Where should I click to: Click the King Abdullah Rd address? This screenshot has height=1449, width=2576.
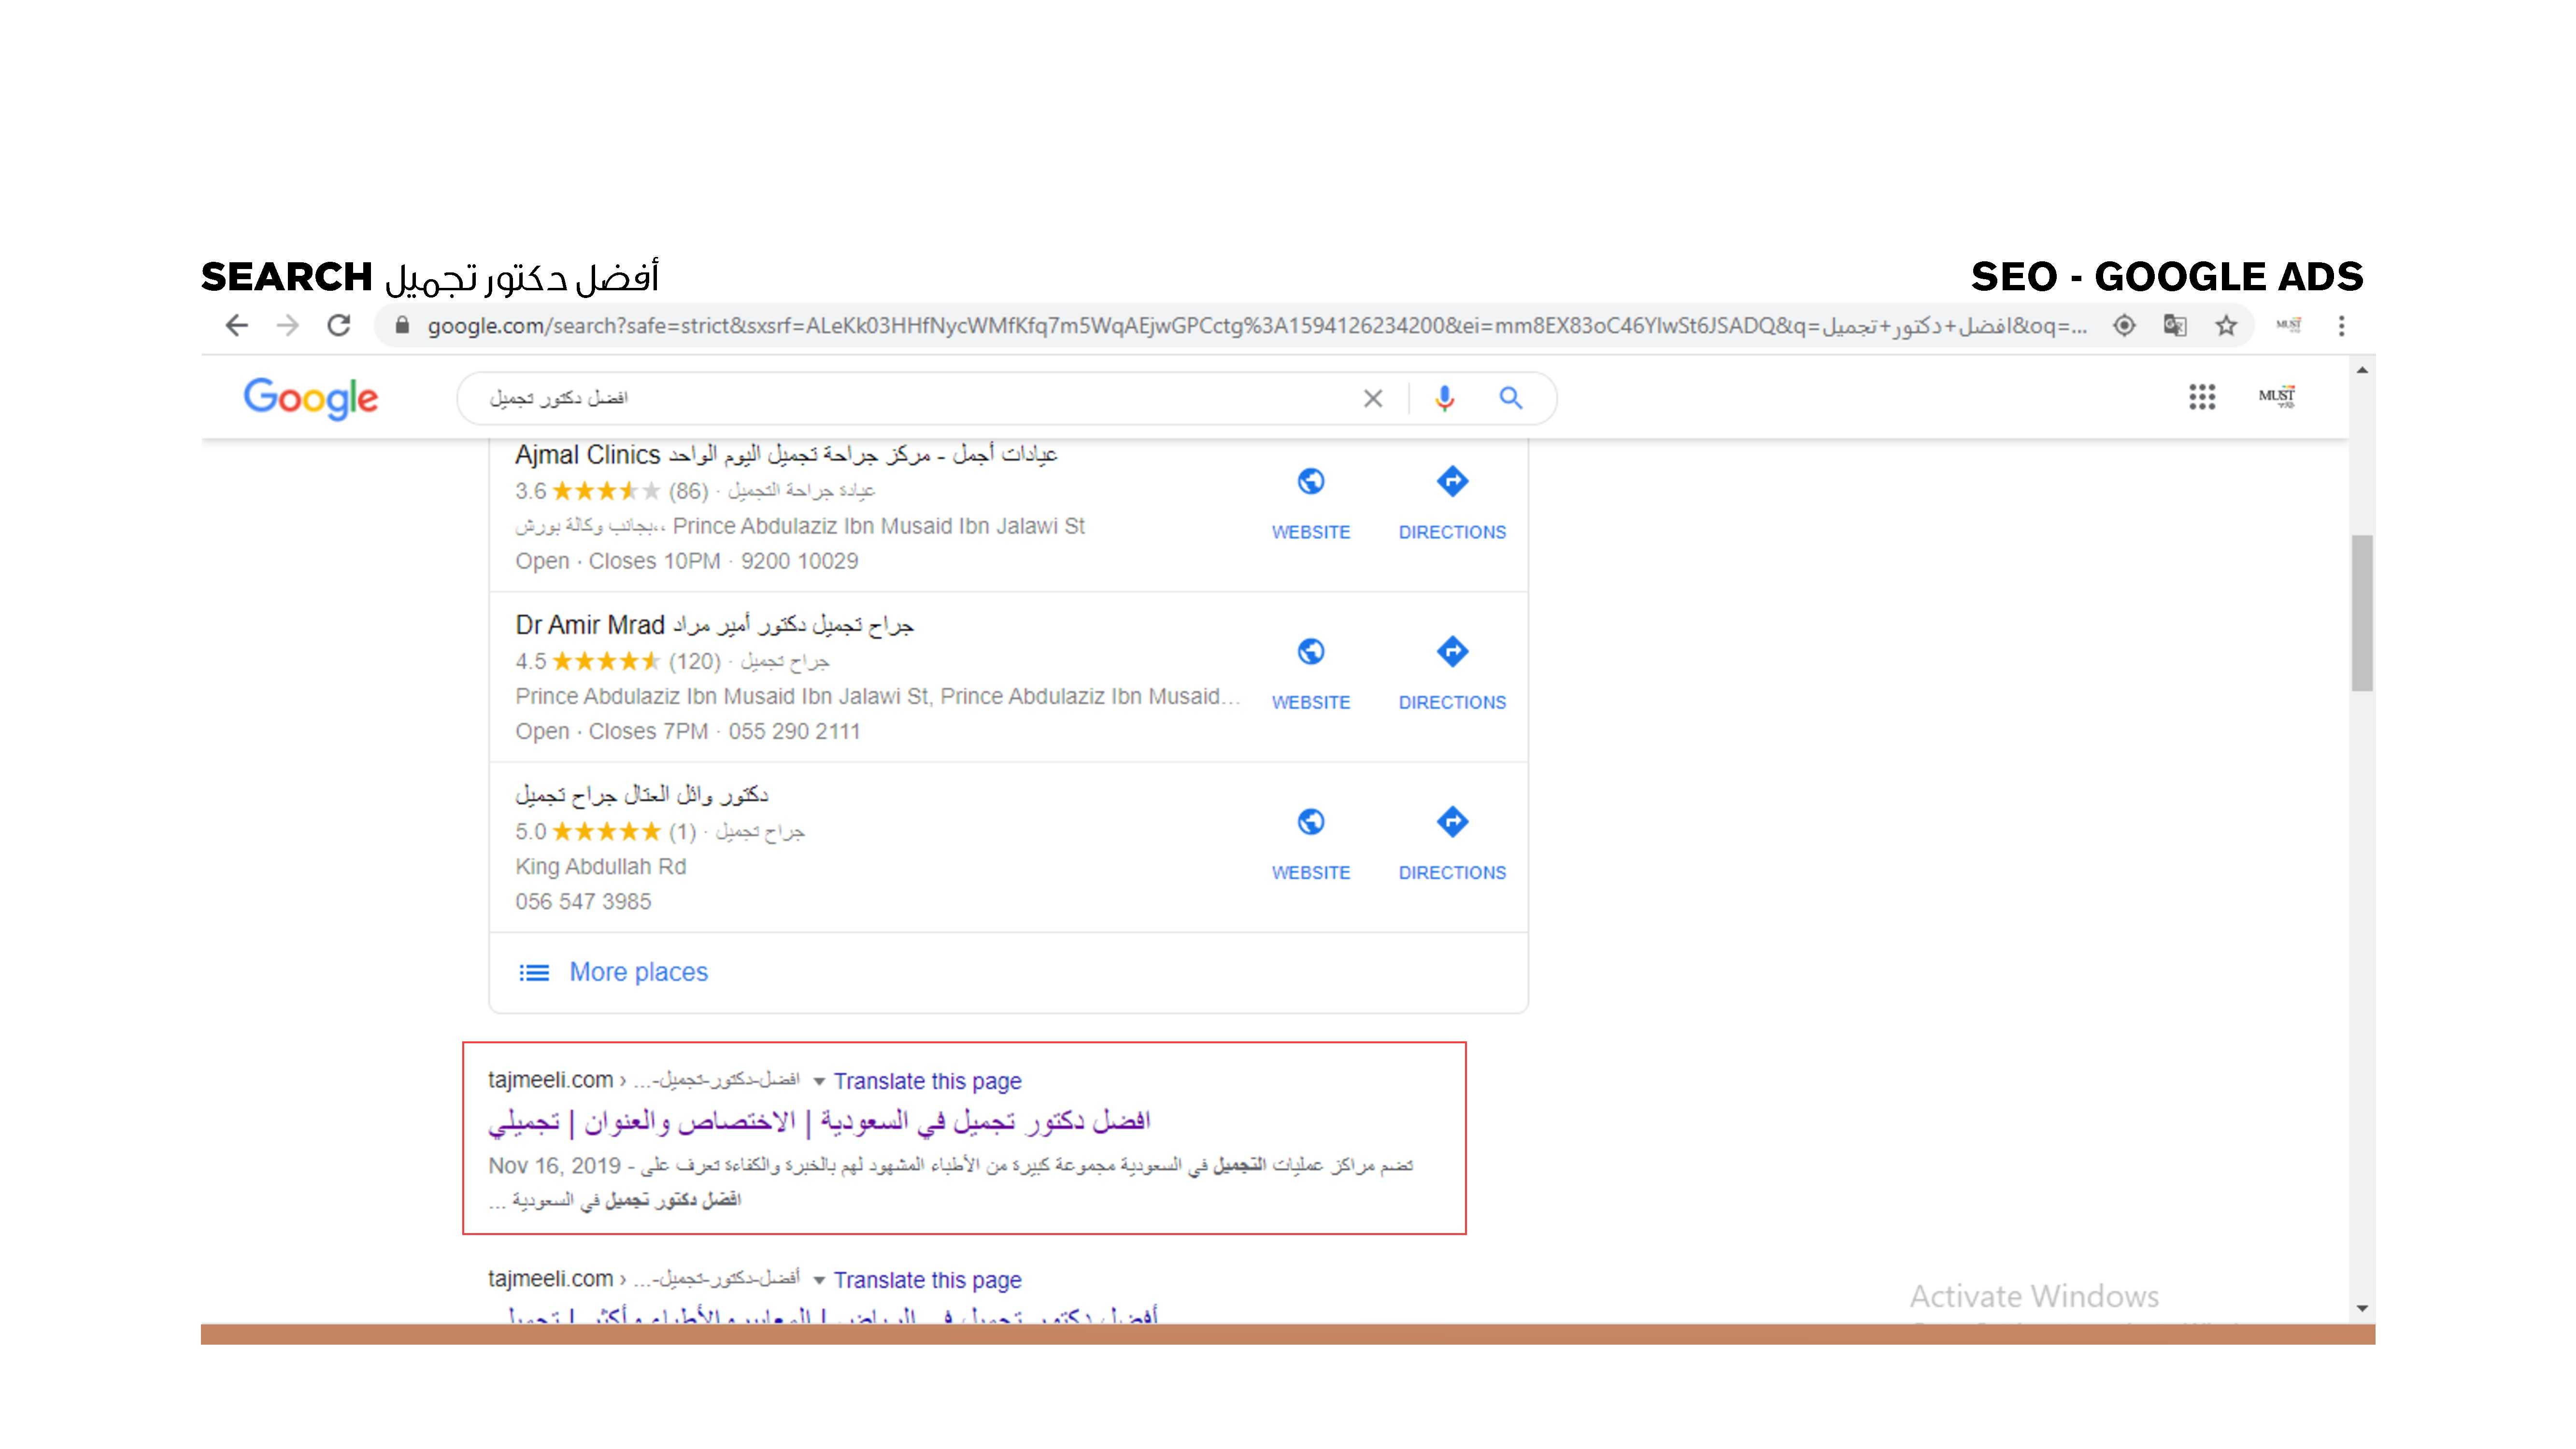point(600,867)
